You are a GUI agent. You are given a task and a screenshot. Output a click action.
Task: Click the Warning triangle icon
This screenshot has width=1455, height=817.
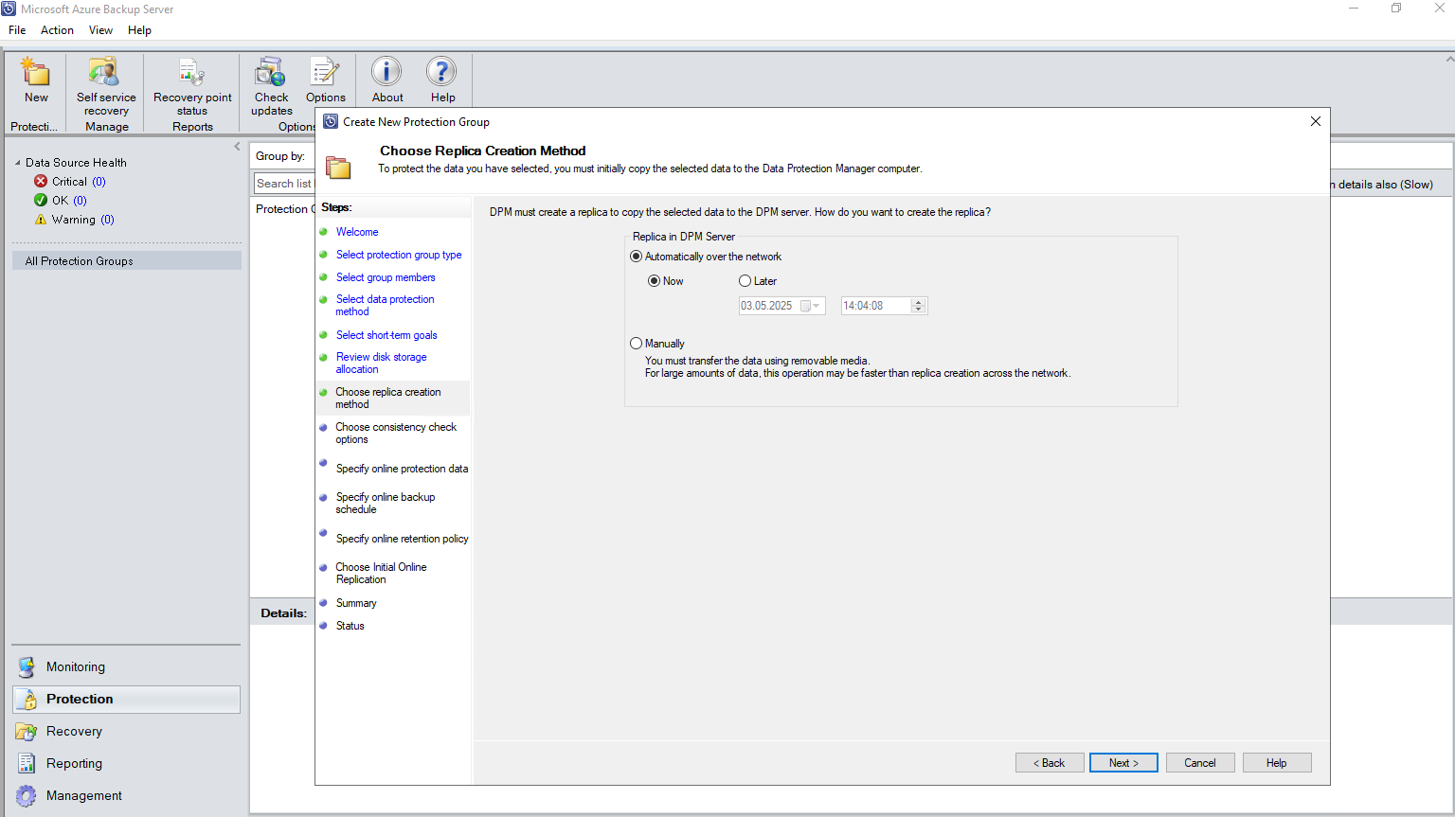(41, 219)
